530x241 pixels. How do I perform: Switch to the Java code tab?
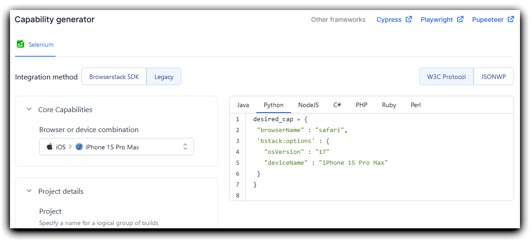[x=243, y=105]
